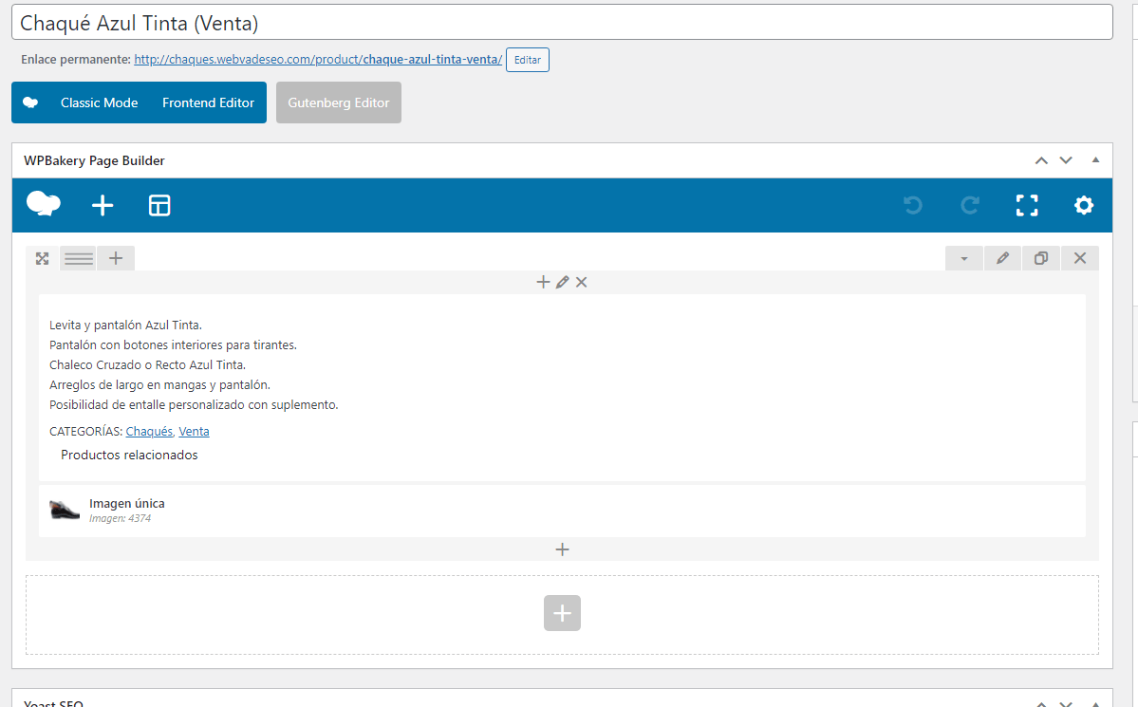Edit this row with pencil icon
This screenshot has width=1138, height=707.
pyautogui.click(x=1002, y=258)
